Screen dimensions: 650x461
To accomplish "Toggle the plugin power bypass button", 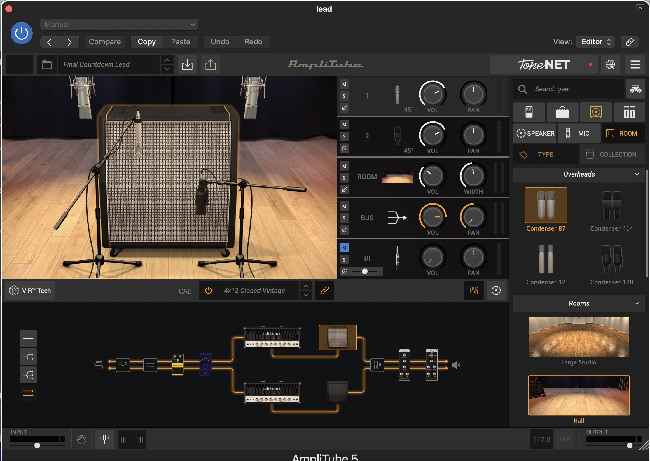I will (x=22, y=33).
